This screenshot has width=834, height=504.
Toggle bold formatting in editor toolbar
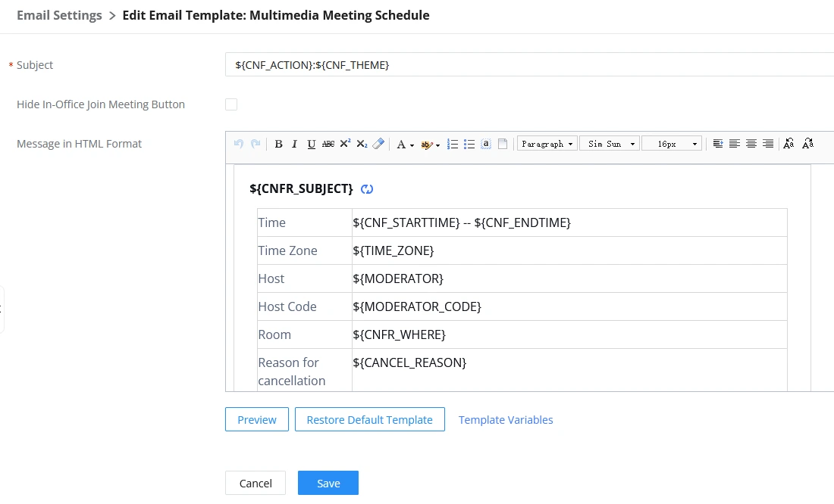[x=278, y=144]
